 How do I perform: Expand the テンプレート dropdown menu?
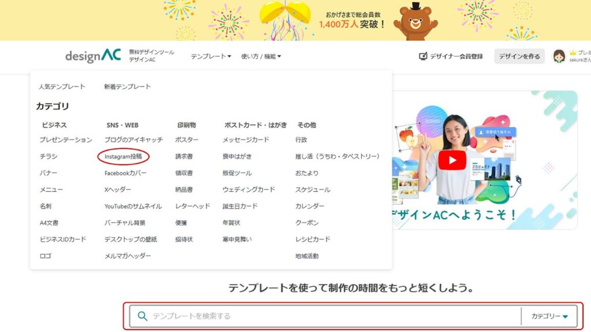pos(211,56)
